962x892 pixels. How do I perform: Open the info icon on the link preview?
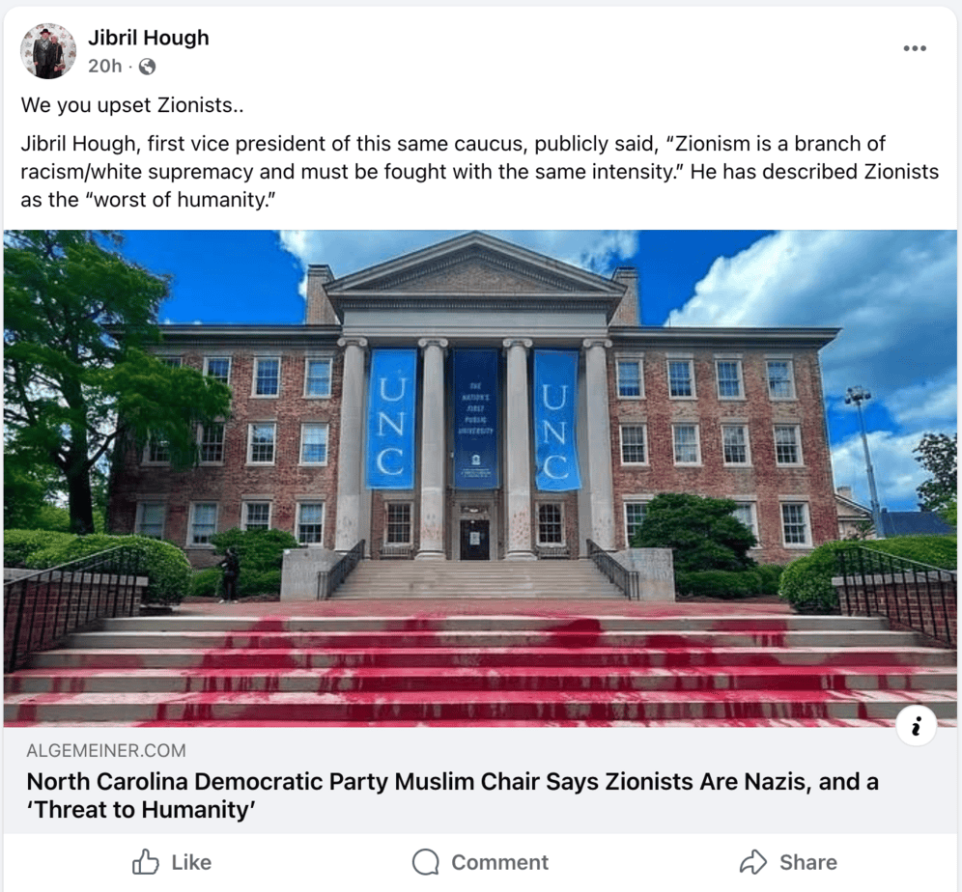tap(916, 726)
